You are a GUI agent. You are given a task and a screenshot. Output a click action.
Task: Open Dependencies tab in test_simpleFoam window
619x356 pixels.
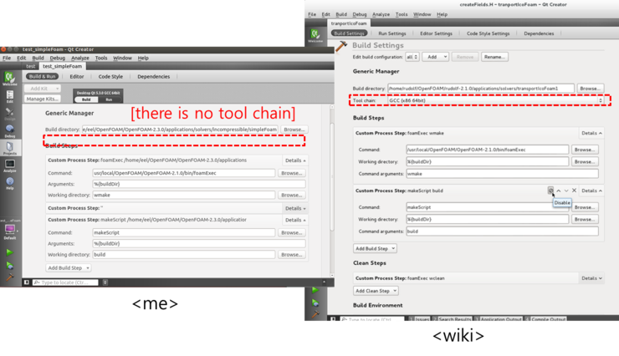click(154, 77)
